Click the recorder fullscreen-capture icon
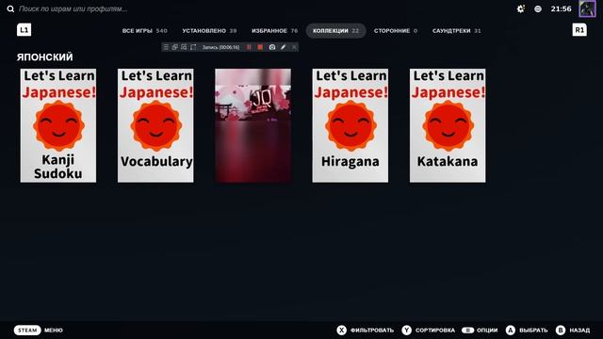This screenshot has height=339, width=603. point(193,47)
